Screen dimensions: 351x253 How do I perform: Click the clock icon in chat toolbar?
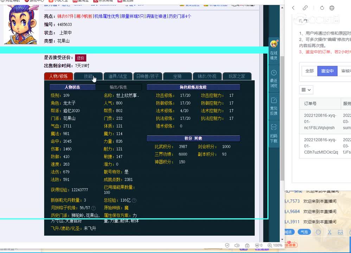[x=318, y=232]
